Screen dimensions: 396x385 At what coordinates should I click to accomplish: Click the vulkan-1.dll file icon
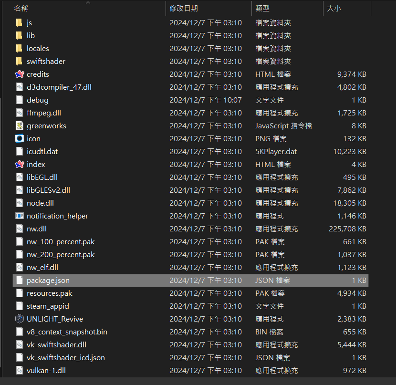click(20, 370)
